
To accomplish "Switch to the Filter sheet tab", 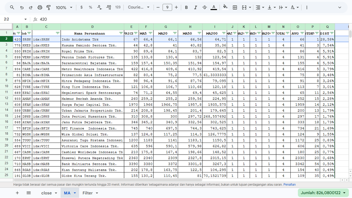I will (87, 193).
